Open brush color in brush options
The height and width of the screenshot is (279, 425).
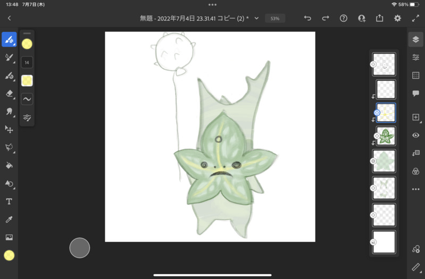click(x=27, y=44)
